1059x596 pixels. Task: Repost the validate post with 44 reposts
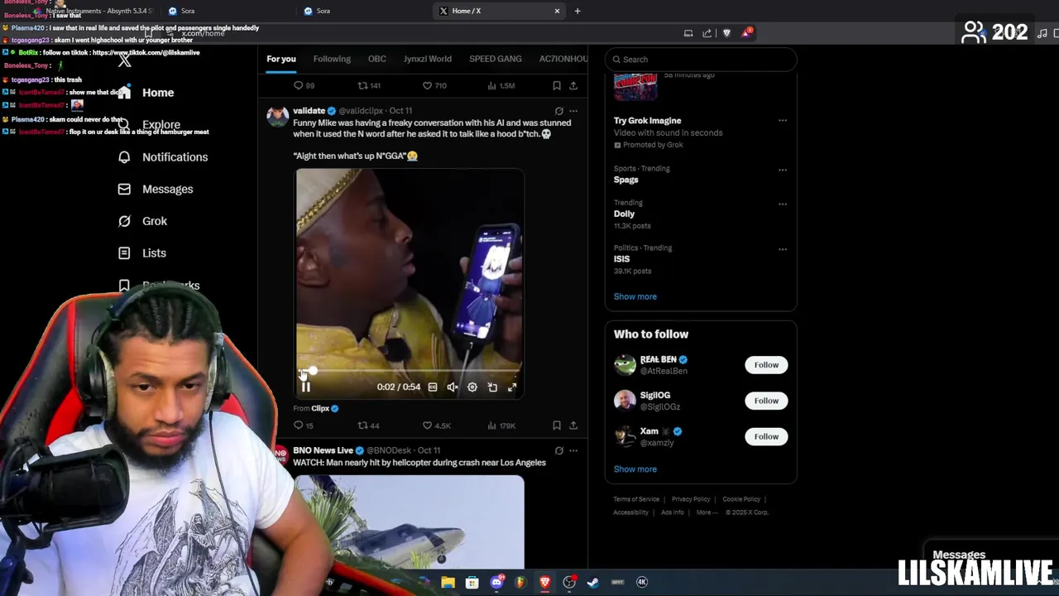pyautogui.click(x=367, y=425)
